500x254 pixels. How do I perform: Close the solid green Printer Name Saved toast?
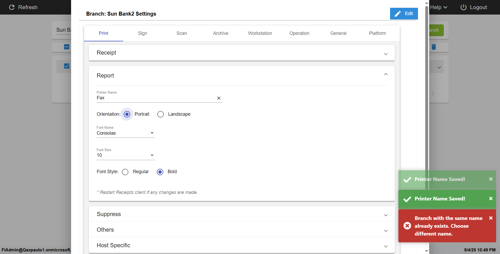click(491, 199)
